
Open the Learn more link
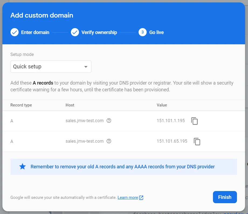[128, 198]
